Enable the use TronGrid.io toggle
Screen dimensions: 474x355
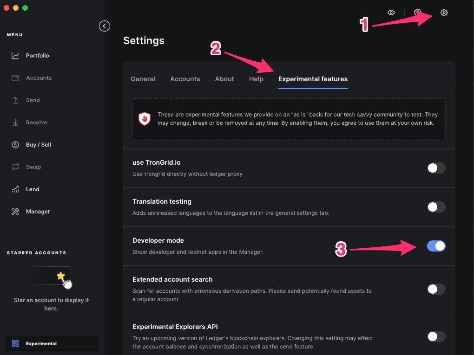pyautogui.click(x=436, y=168)
